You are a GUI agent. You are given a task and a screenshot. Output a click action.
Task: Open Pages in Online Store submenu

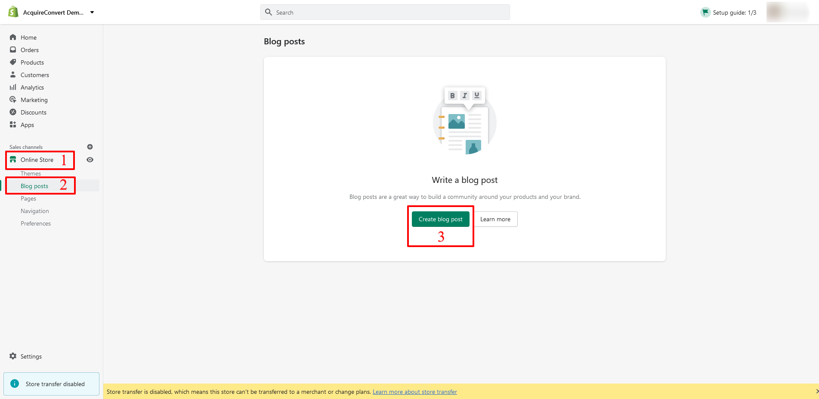28,198
